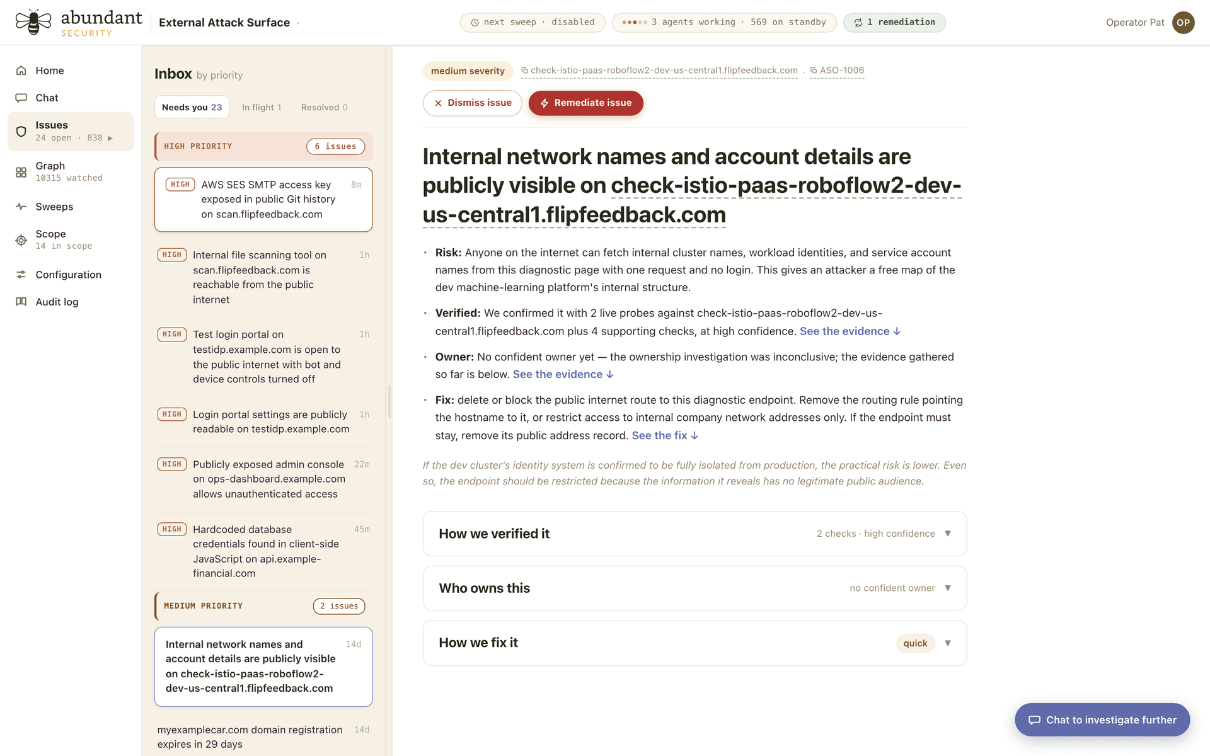Follow See the evidence link under Verified

click(x=850, y=331)
